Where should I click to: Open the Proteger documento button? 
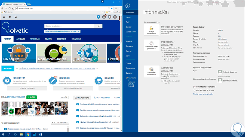[x=151, y=30]
